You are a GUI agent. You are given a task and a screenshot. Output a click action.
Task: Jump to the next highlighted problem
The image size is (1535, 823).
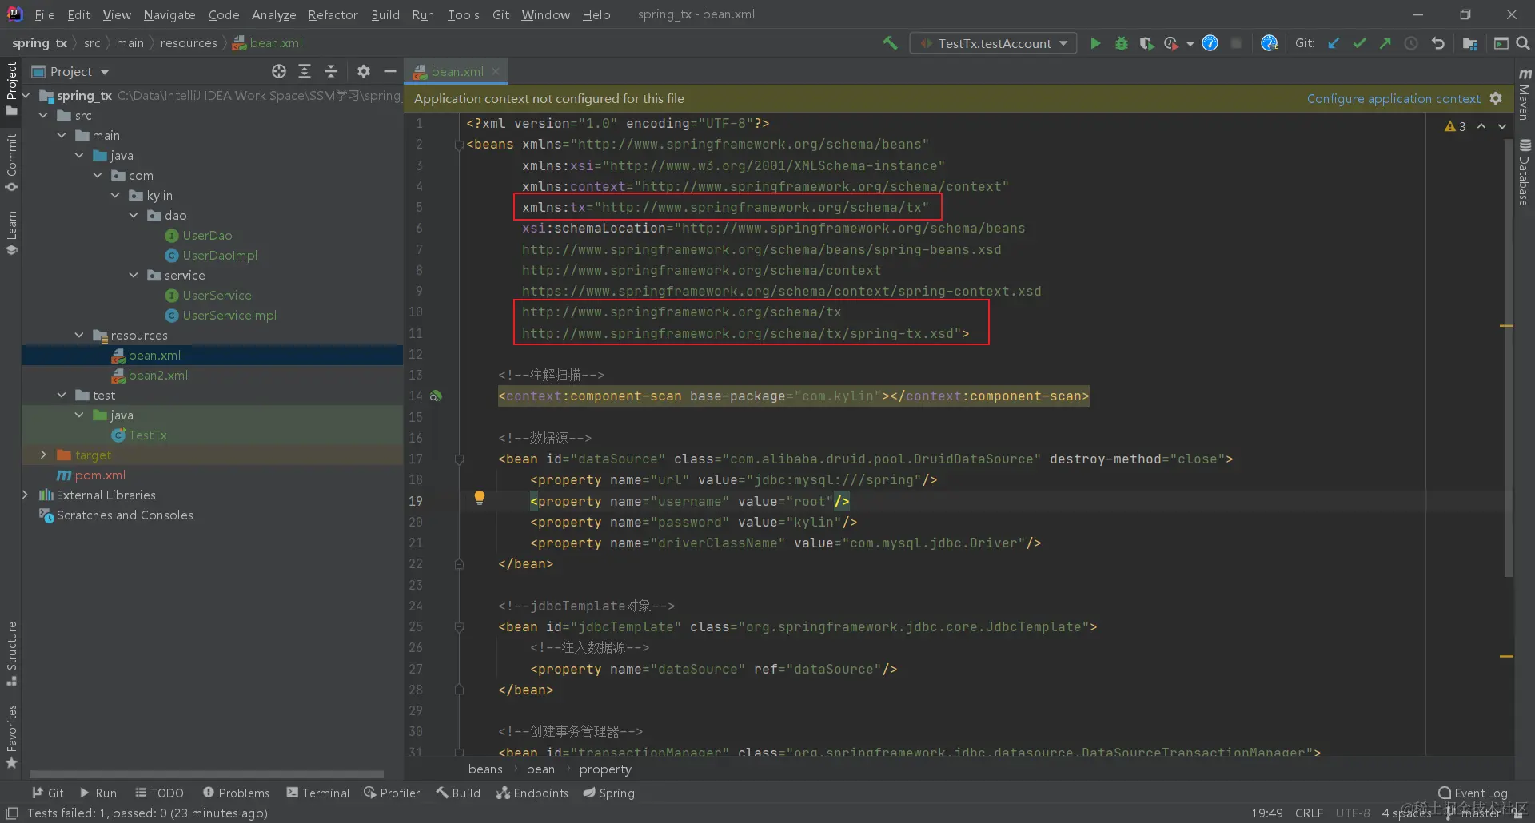[x=1502, y=126]
